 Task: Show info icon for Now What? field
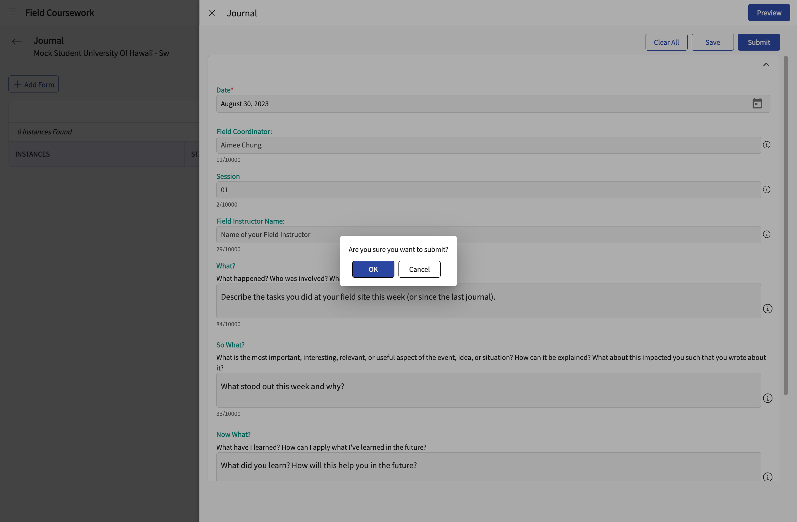767,477
